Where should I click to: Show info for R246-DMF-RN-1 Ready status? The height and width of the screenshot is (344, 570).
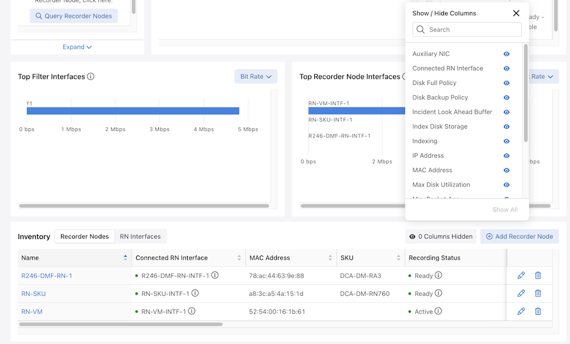click(439, 275)
